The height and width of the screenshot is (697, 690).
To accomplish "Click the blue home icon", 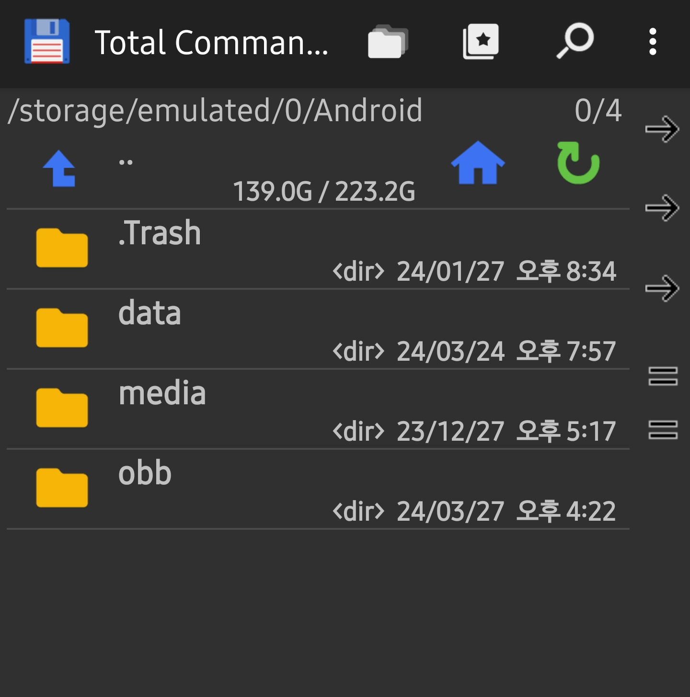I will point(478,163).
